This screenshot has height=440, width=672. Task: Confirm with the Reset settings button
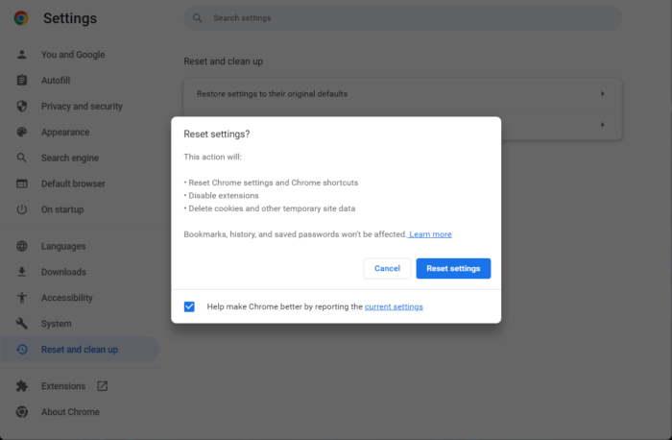[x=453, y=269]
